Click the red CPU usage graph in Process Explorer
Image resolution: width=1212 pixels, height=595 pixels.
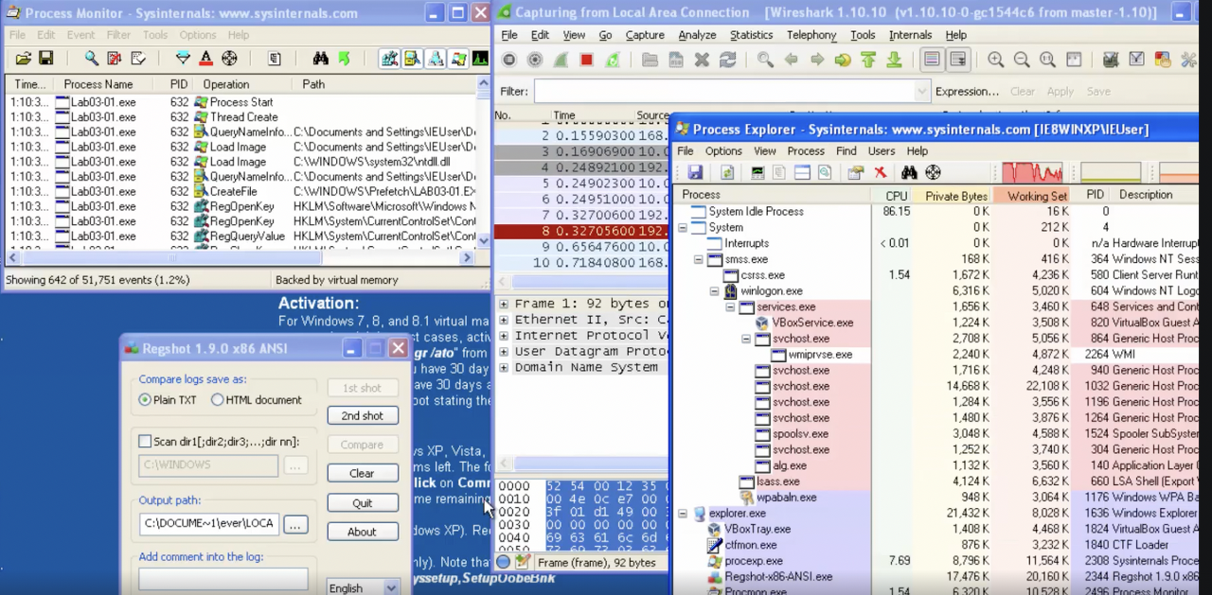point(1033,172)
